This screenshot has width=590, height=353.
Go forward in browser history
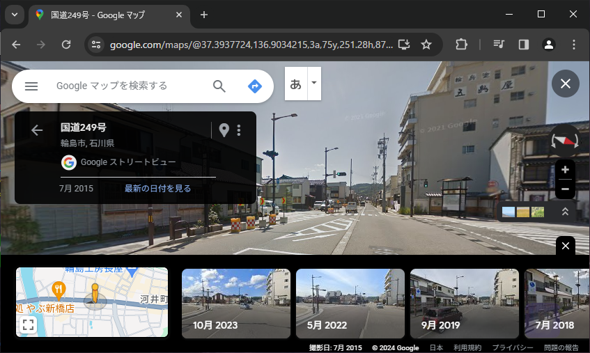pos(41,45)
